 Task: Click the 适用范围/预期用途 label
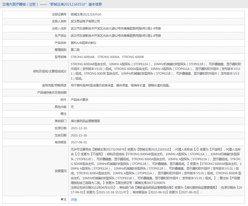point(54,85)
